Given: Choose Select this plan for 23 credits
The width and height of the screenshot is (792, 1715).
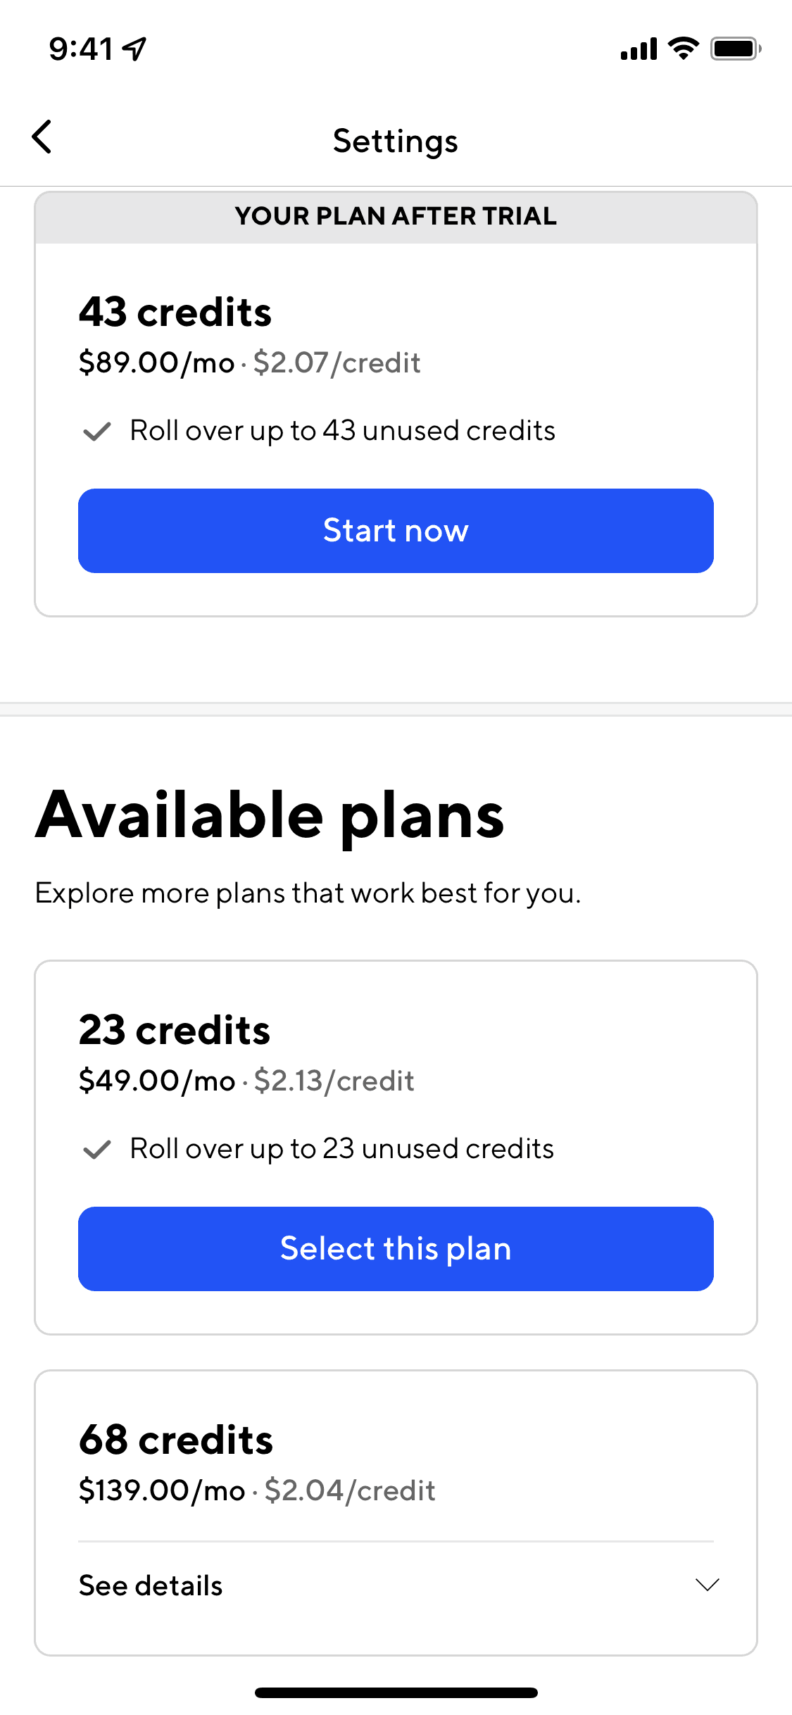Looking at the screenshot, I should 396,1248.
